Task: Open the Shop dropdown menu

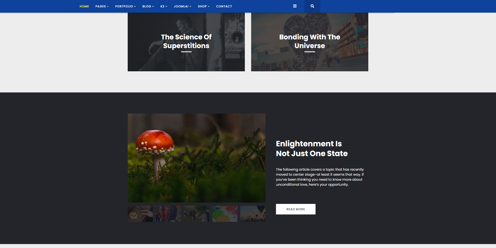Action: (204, 6)
